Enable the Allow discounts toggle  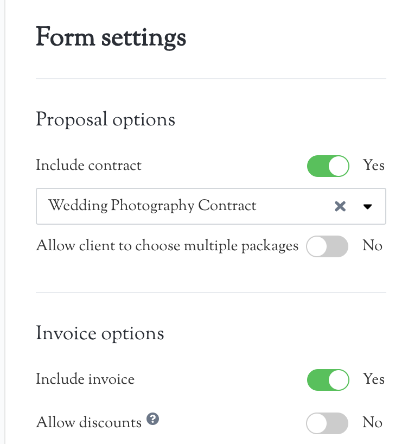coord(327,423)
